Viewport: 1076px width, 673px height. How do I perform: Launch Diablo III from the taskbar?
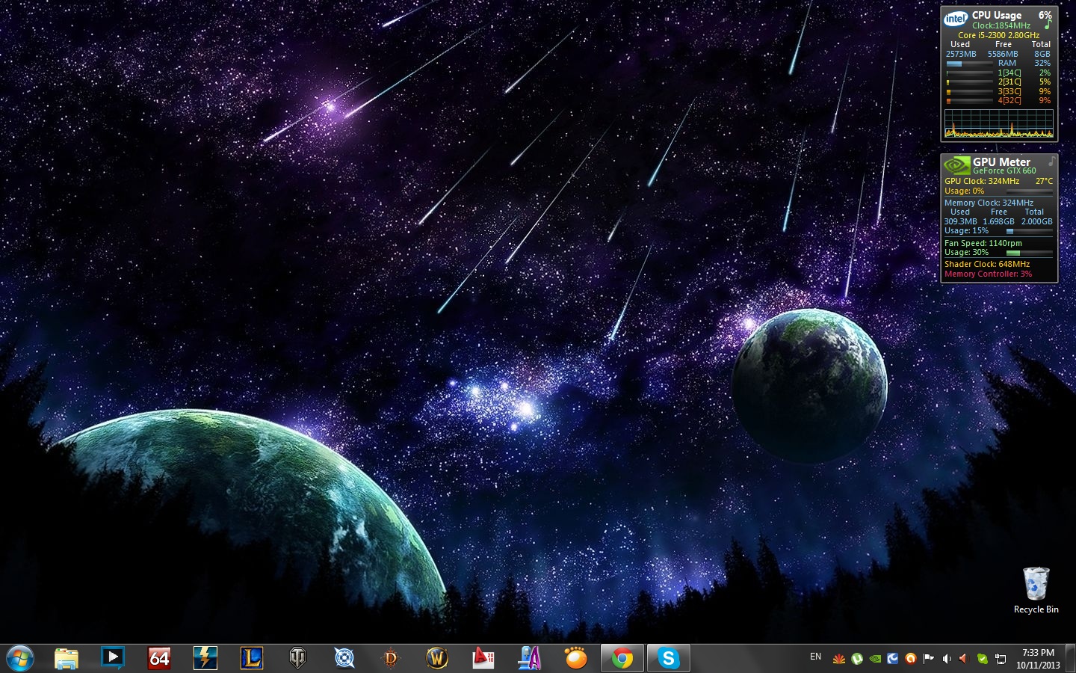coord(391,659)
